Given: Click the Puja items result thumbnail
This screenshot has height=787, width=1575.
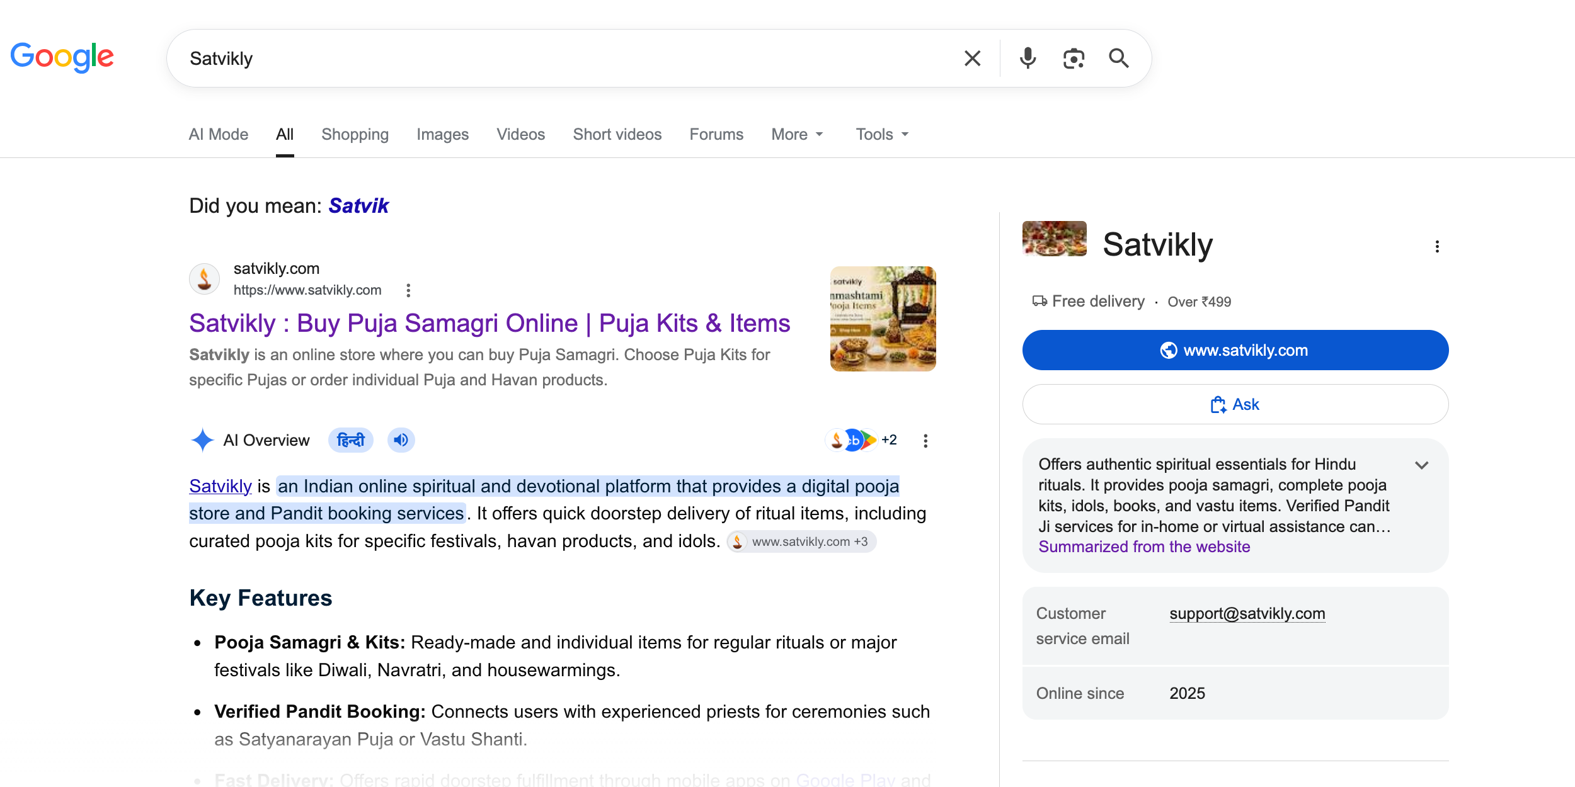Looking at the screenshot, I should point(883,319).
